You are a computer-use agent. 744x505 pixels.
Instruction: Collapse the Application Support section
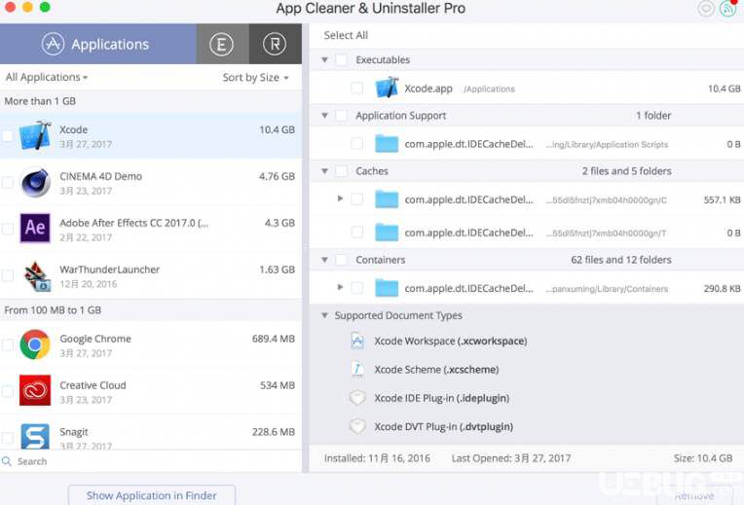(324, 115)
